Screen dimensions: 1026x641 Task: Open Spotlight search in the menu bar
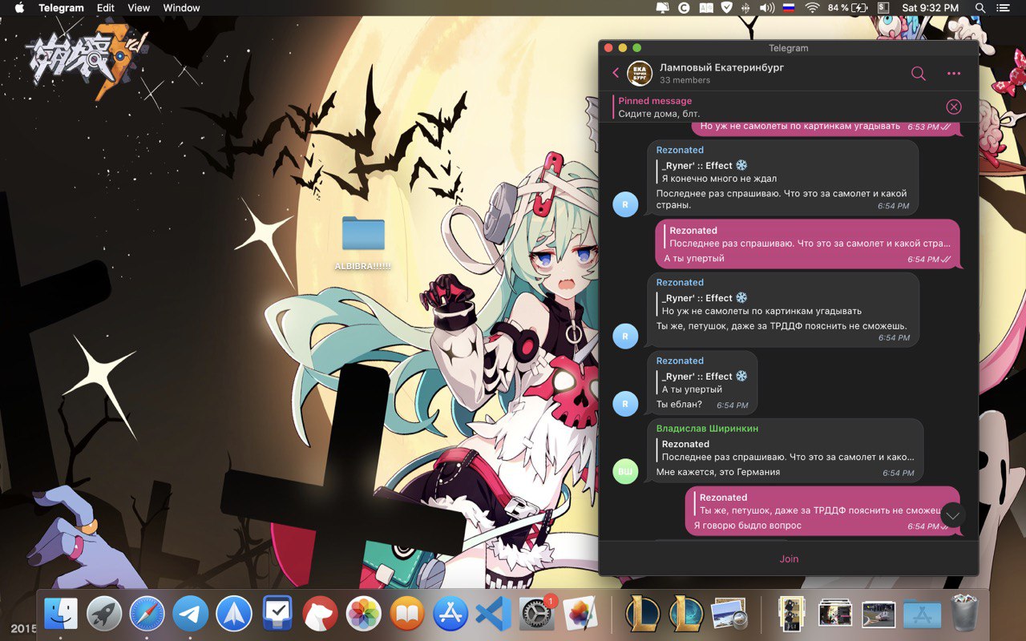980,8
